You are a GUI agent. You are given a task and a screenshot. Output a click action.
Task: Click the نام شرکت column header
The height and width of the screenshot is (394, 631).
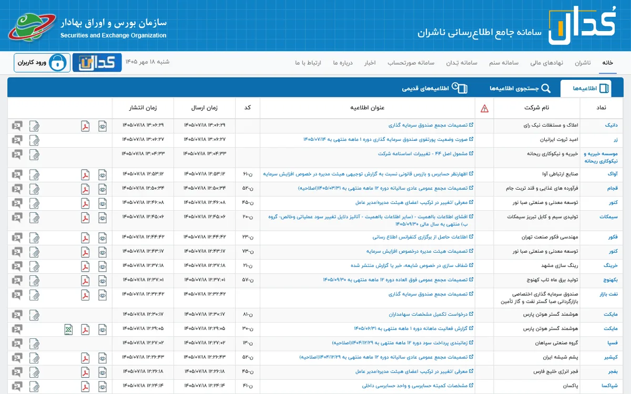point(536,108)
